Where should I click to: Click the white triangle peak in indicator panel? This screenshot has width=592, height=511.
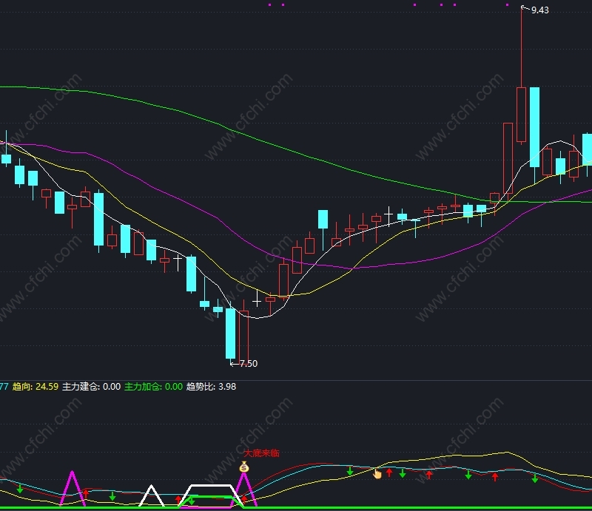pos(152,495)
